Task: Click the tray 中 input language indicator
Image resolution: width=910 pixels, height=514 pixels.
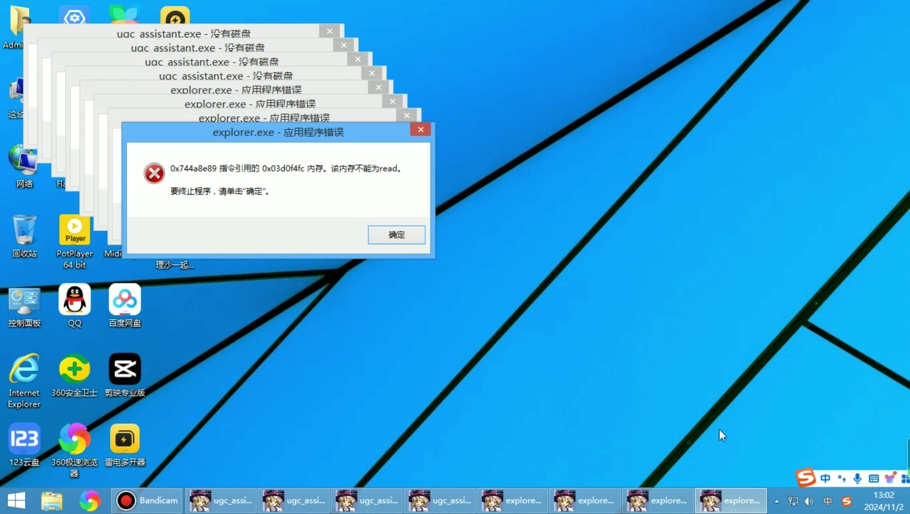Action: click(x=828, y=501)
